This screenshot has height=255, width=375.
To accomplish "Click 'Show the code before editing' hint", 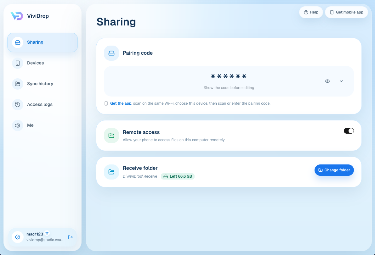I will click(229, 88).
